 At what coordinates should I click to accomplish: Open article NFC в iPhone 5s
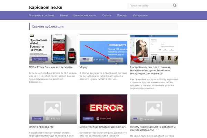[51, 67]
